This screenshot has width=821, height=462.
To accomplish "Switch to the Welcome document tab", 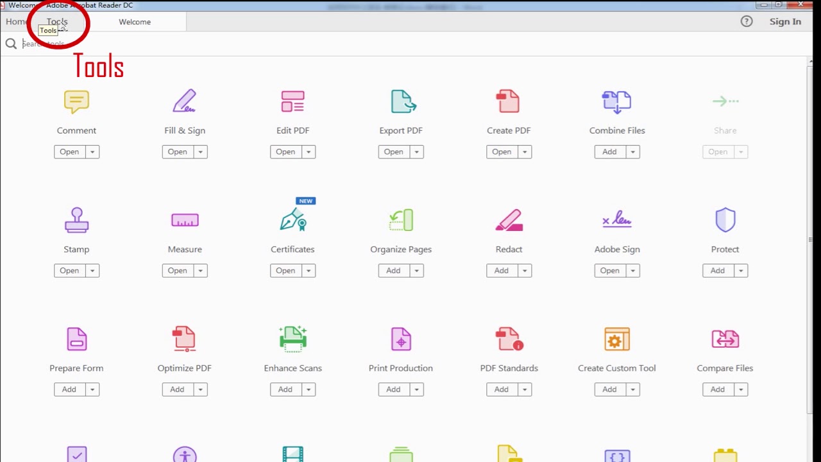I will coord(135,22).
